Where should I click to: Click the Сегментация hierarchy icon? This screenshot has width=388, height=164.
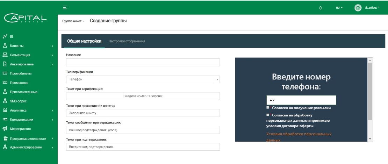pos(5,55)
